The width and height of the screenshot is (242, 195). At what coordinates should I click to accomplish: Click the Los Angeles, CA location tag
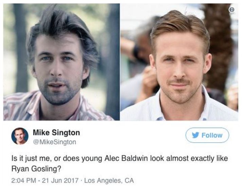[x=109, y=180]
